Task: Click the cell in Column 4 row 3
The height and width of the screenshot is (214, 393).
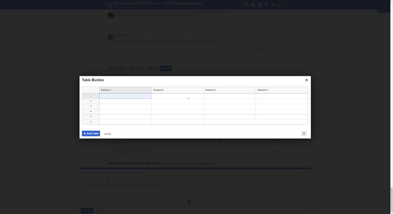Action: point(282,106)
